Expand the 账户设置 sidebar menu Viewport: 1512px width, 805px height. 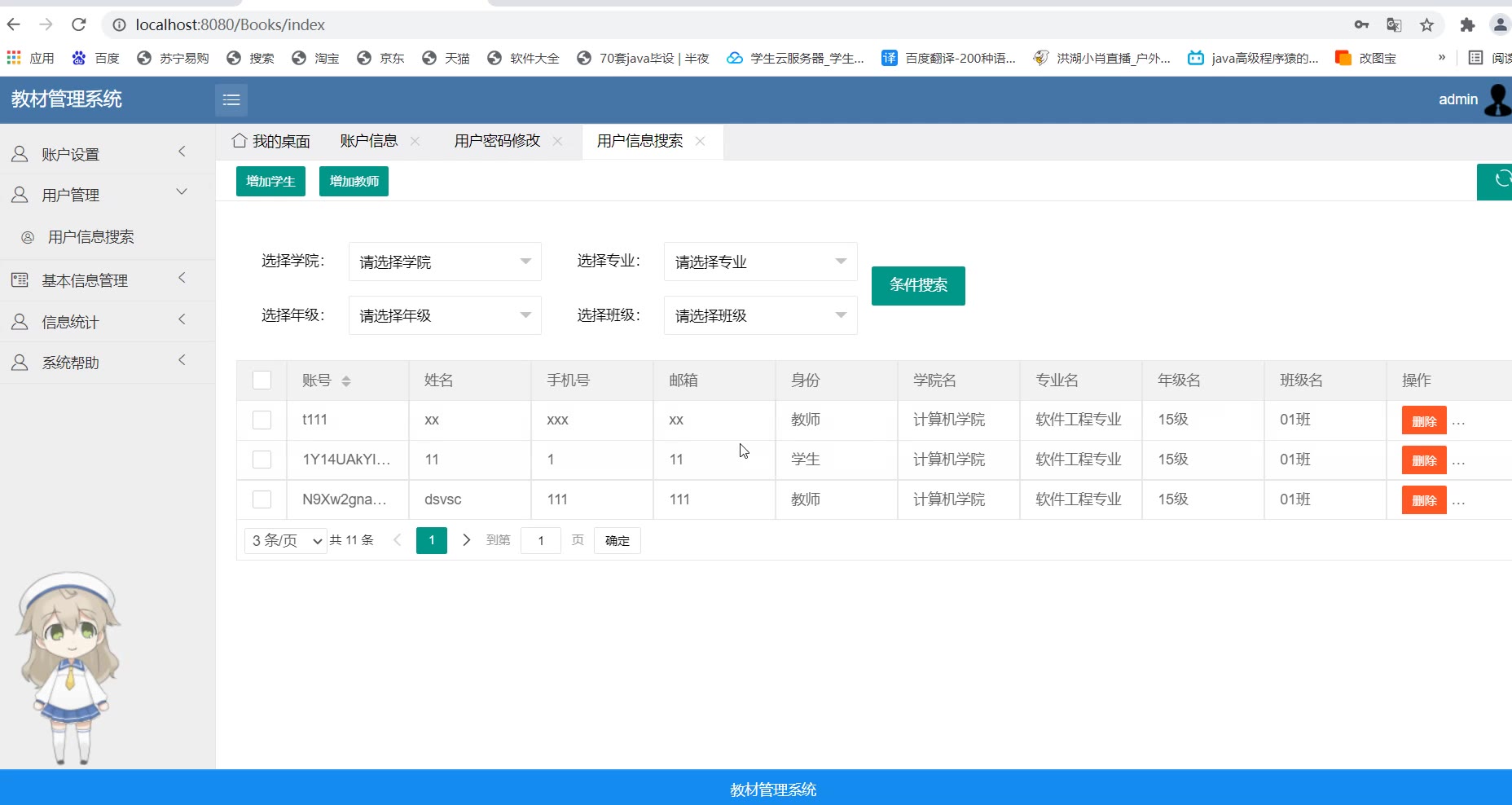[x=108, y=154]
